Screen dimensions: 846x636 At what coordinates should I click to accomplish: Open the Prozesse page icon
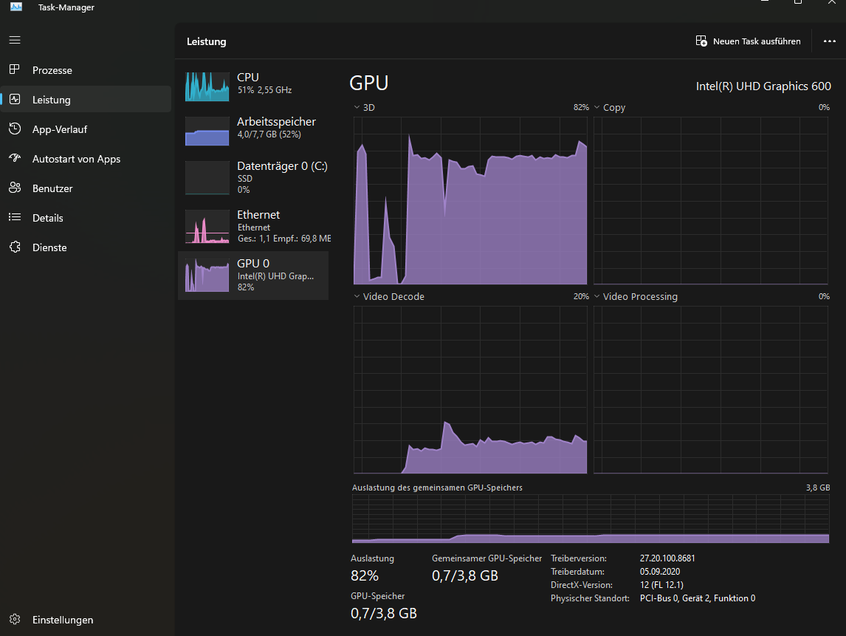[x=15, y=70]
